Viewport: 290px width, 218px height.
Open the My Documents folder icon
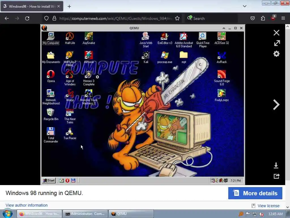click(51, 57)
